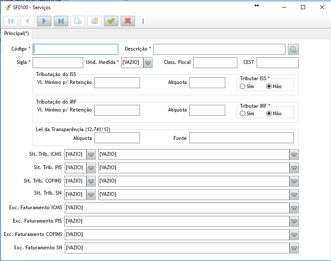This screenshot has height=261, width=331.
Task: Expand Sit. Trib. ICMS code dropdown
Action: (x=91, y=155)
